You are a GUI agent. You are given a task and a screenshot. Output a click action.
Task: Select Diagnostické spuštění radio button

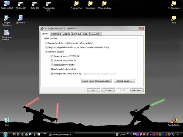click(x=46, y=47)
